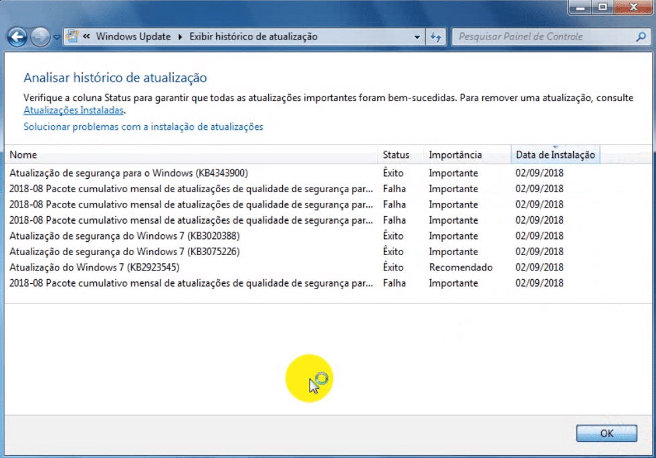Select the KB3020388 update row
This screenshot has width=656, height=458.
click(x=328, y=236)
